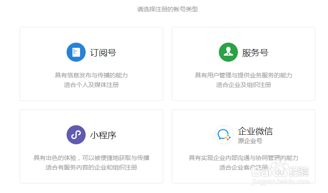The image size is (328, 193).
Task: Click text 适合个人及媒体注册
Action: click(x=91, y=85)
